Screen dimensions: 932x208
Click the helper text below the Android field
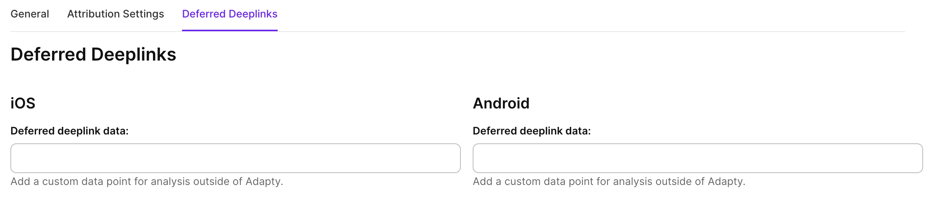[x=609, y=182]
